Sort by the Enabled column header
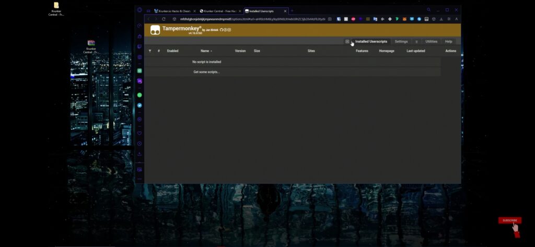 [x=172, y=51]
